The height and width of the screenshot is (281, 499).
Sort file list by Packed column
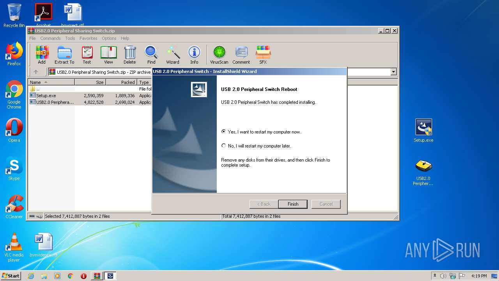121,82
